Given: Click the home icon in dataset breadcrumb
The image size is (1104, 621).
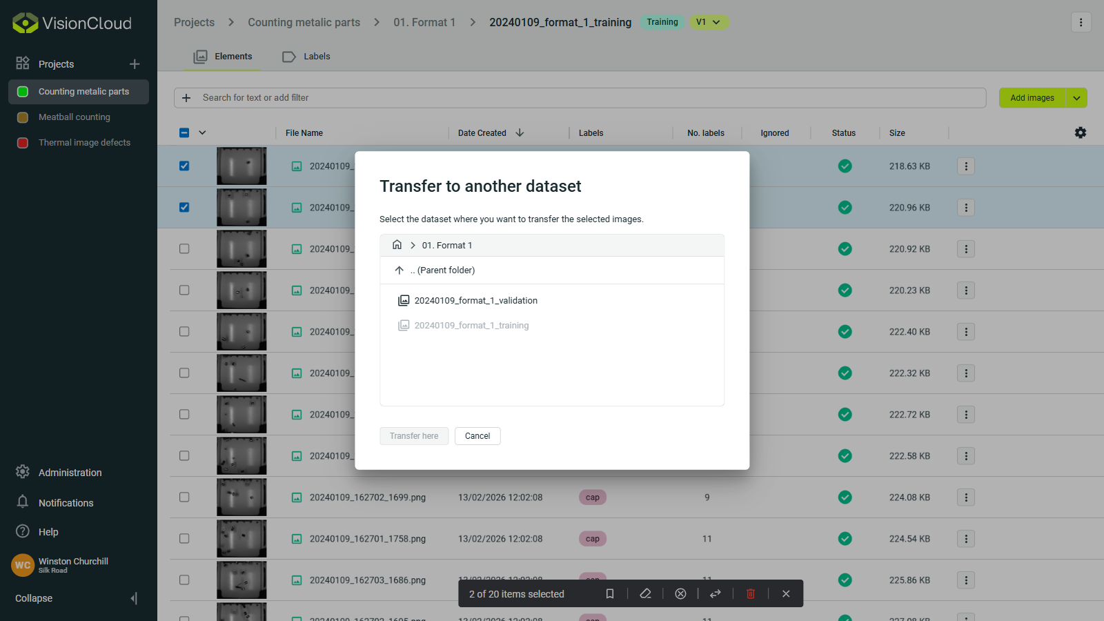Looking at the screenshot, I should pos(397,245).
